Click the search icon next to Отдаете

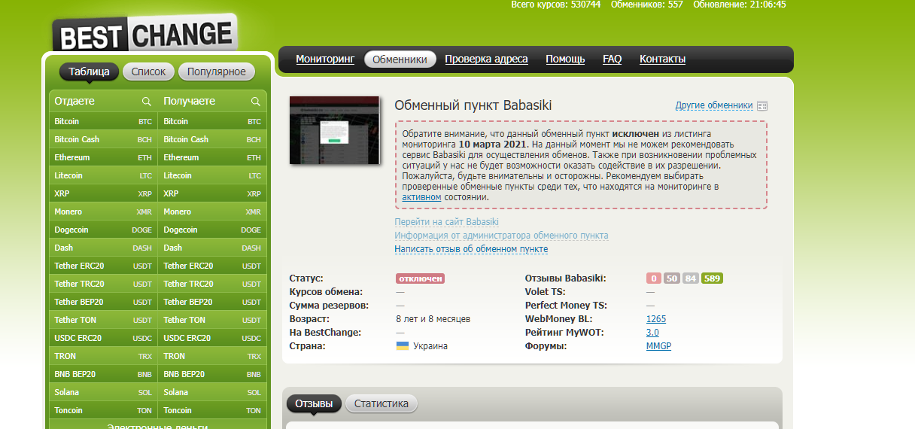[x=147, y=102]
